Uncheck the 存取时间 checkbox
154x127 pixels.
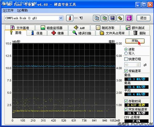pyautogui.click(x=126, y=101)
